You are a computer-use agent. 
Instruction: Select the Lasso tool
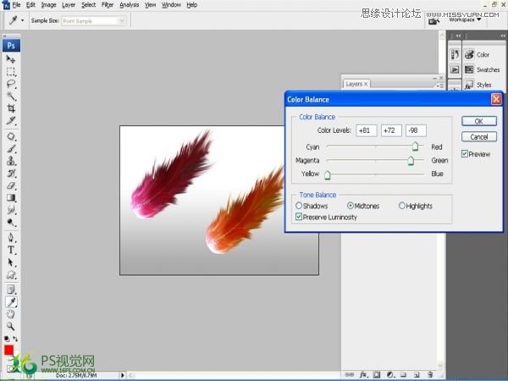click(x=11, y=85)
